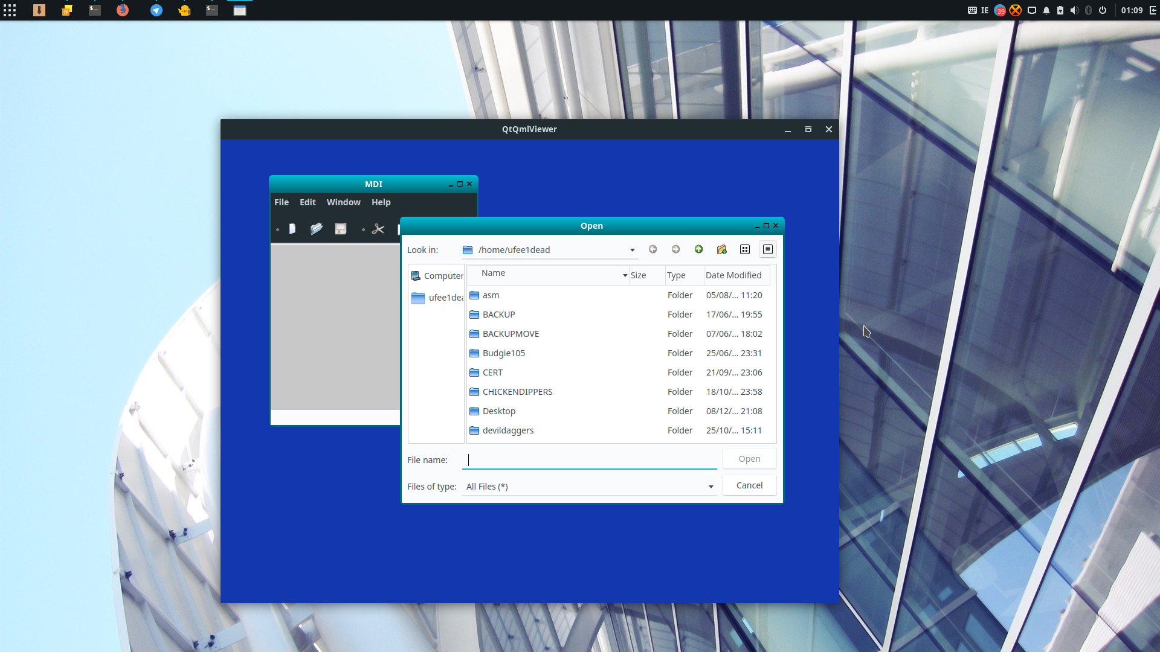Screen dimensions: 1160x652
Task: Click the date 21/09/... 23:06 cell
Action: [x=734, y=372]
